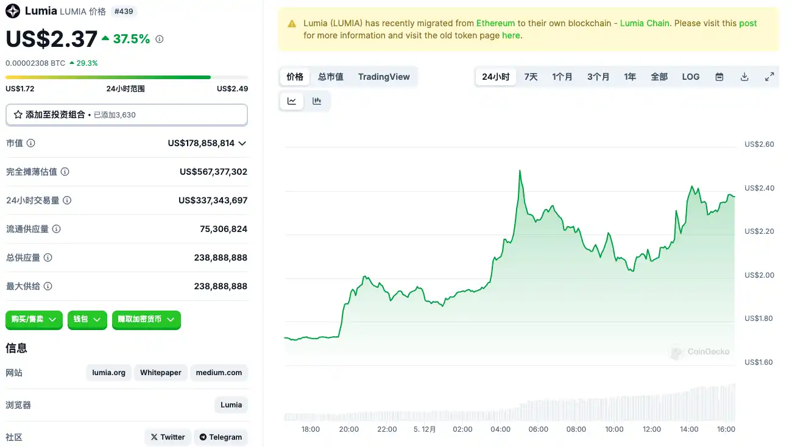
Task: Switch to candlestick chart icon
Action: click(x=317, y=101)
